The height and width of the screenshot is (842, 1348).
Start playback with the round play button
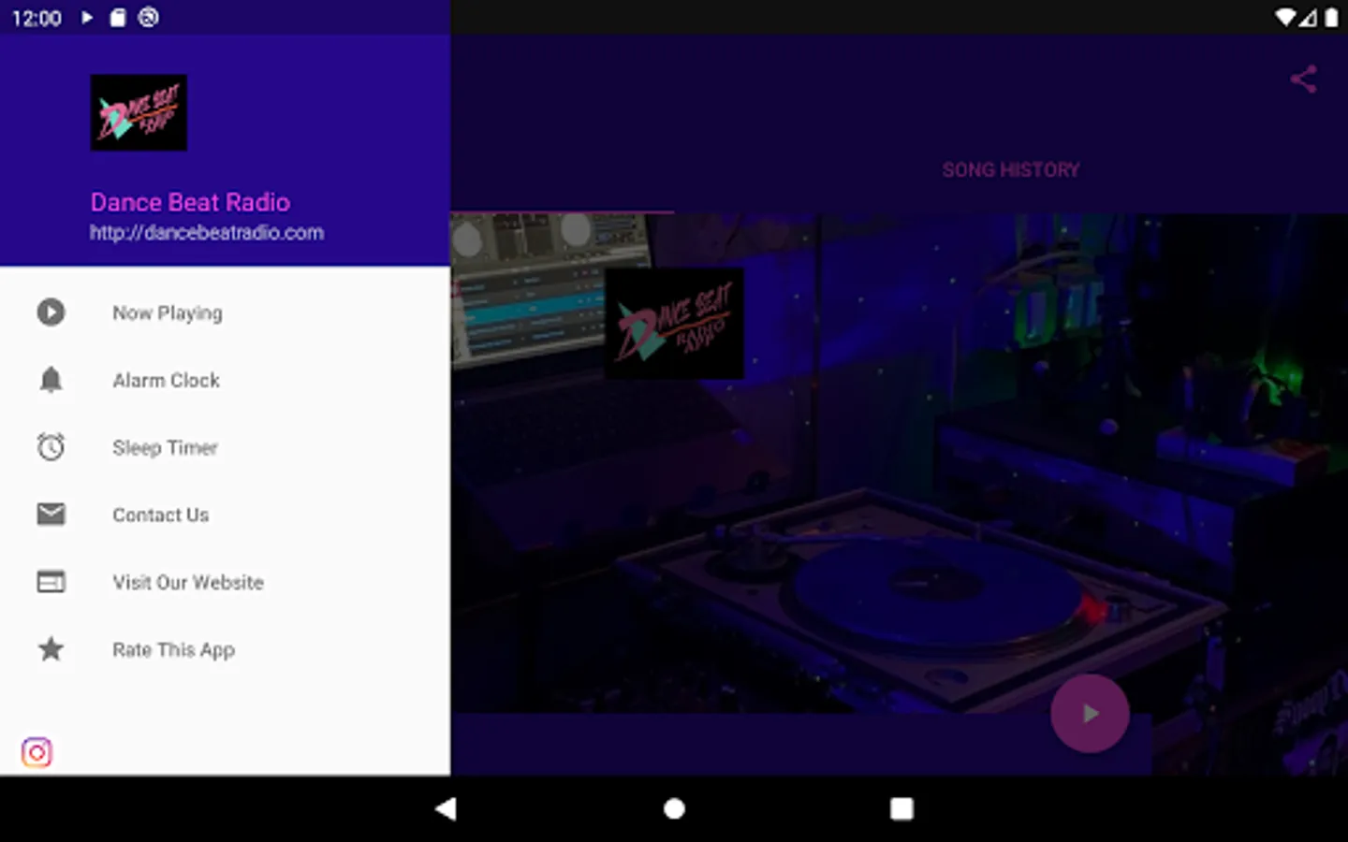tap(1090, 713)
